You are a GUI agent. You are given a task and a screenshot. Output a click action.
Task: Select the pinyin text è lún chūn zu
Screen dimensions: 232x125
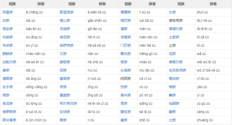pyautogui.click(x=36, y=120)
